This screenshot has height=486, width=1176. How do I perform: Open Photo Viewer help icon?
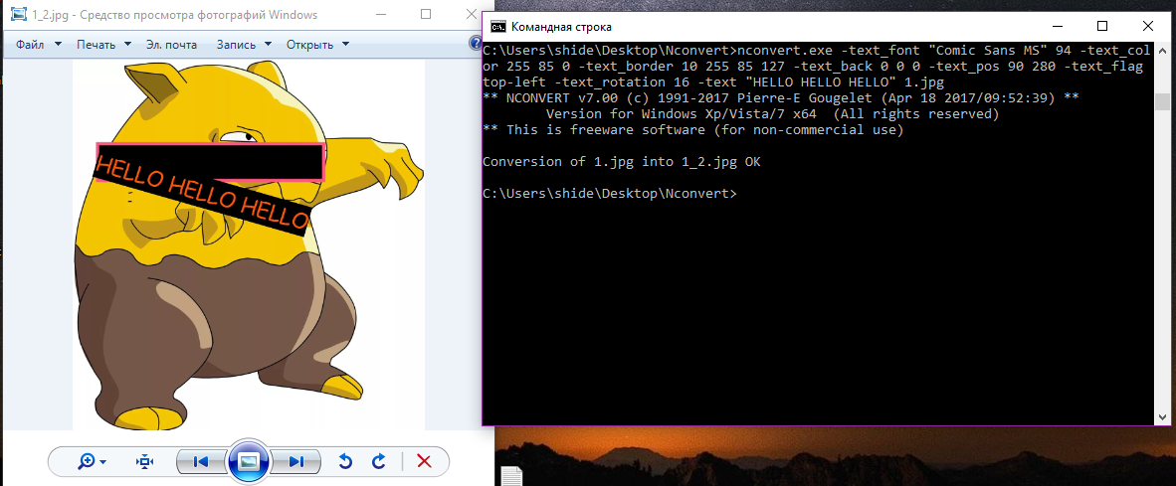(475, 44)
